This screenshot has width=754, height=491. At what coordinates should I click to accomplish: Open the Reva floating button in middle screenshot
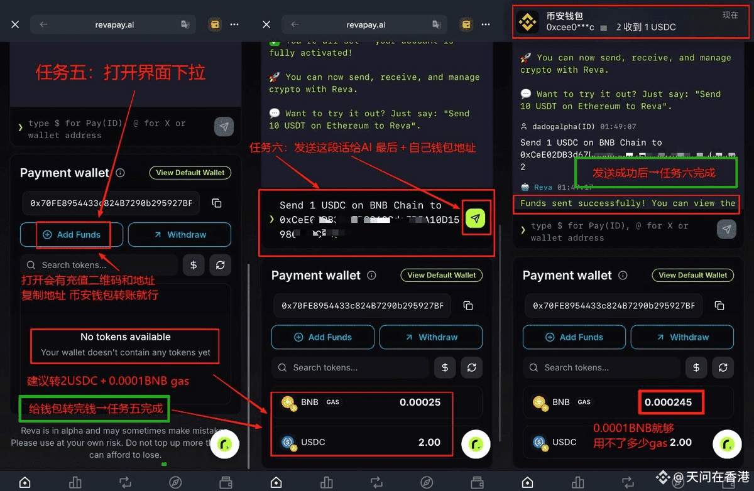(476, 445)
